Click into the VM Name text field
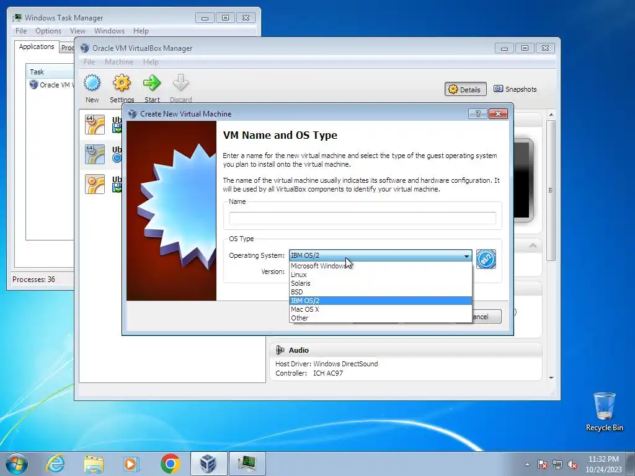The image size is (635, 476). pyautogui.click(x=362, y=218)
